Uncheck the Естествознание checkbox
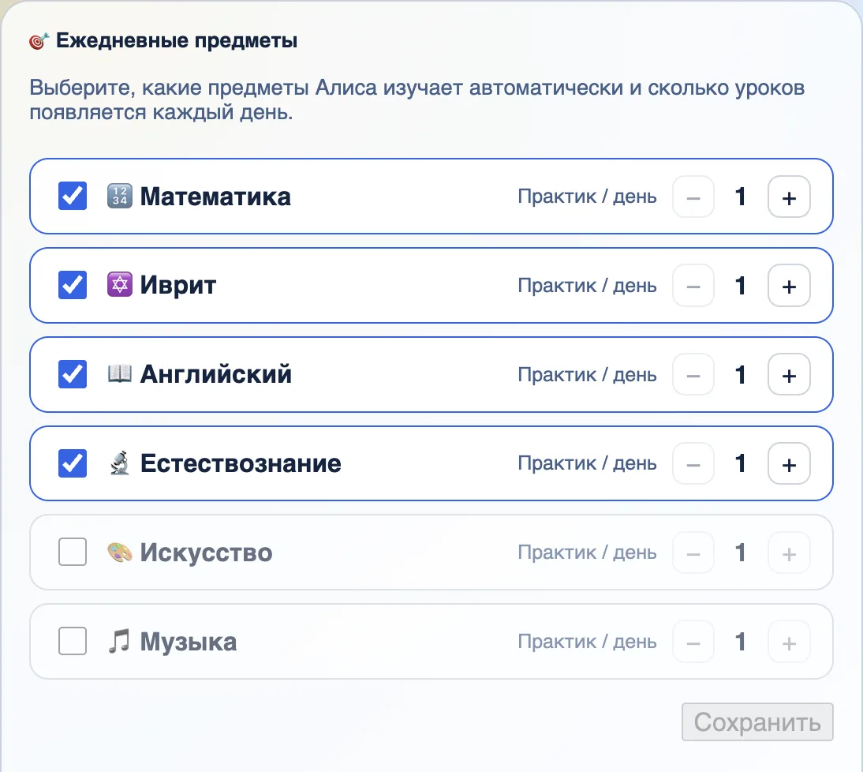 pyautogui.click(x=73, y=463)
